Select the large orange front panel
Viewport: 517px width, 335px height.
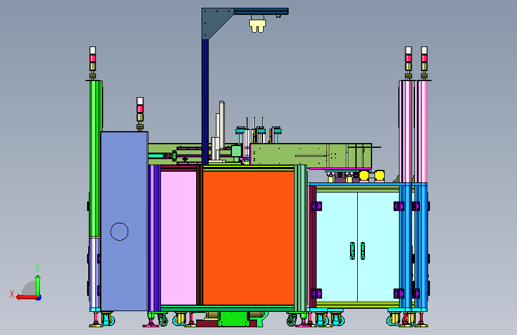click(x=248, y=237)
